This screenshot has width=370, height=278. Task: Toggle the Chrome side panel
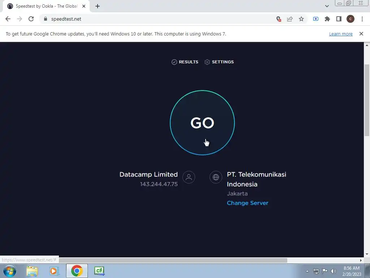339,19
